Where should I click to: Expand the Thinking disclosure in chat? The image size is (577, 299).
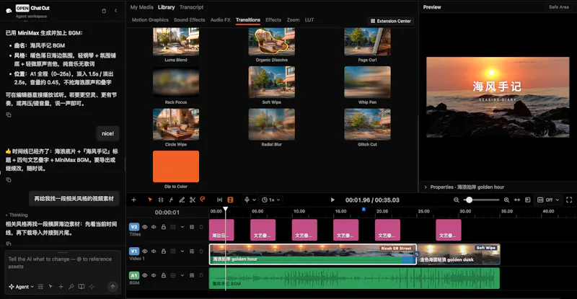point(17,215)
